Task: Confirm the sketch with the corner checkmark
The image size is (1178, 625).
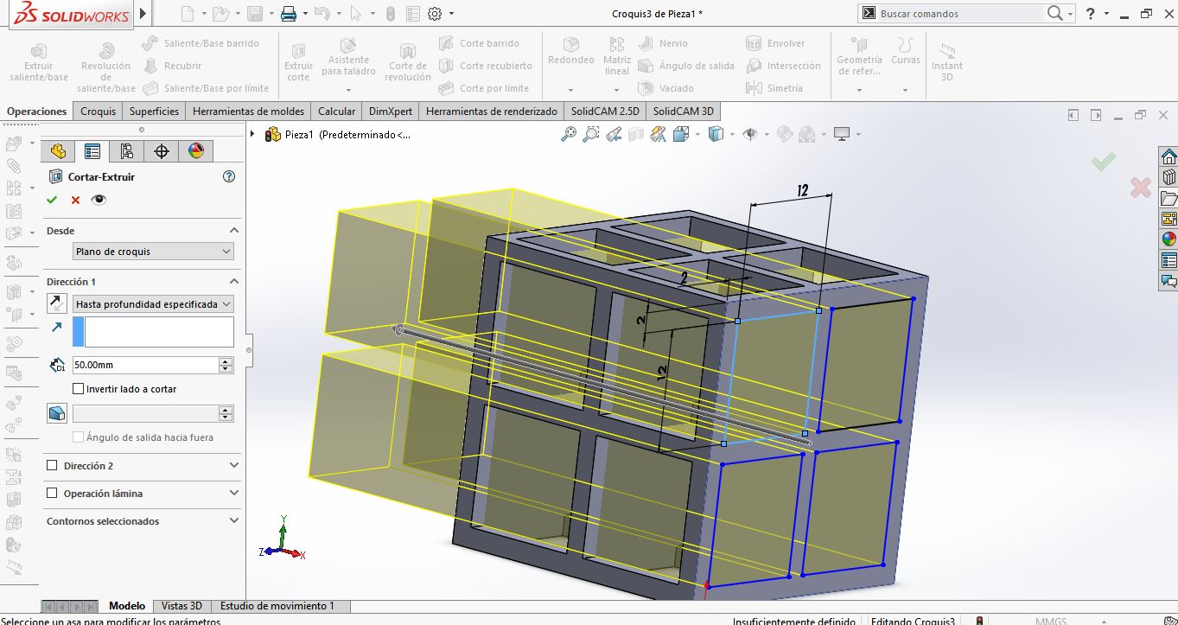Action: pyautogui.click(x=1103, y=161)
